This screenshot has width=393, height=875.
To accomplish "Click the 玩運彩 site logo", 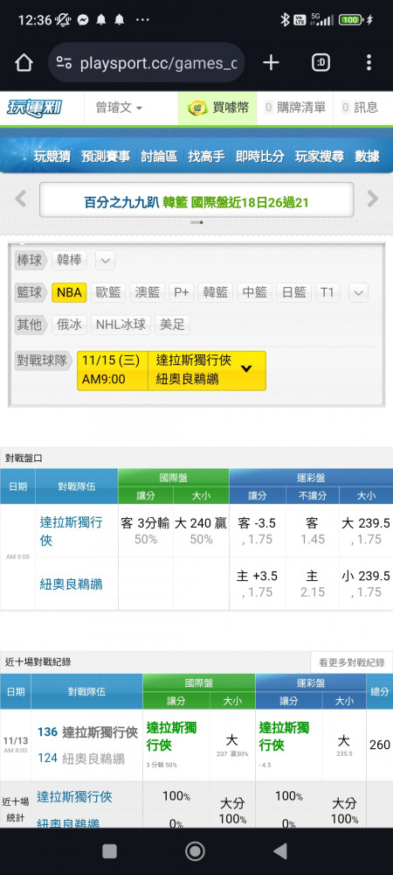I will coord(34,108).
